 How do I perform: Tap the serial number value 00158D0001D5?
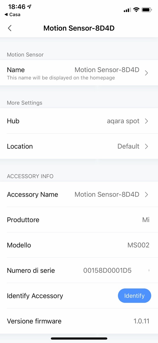point(107,270)
